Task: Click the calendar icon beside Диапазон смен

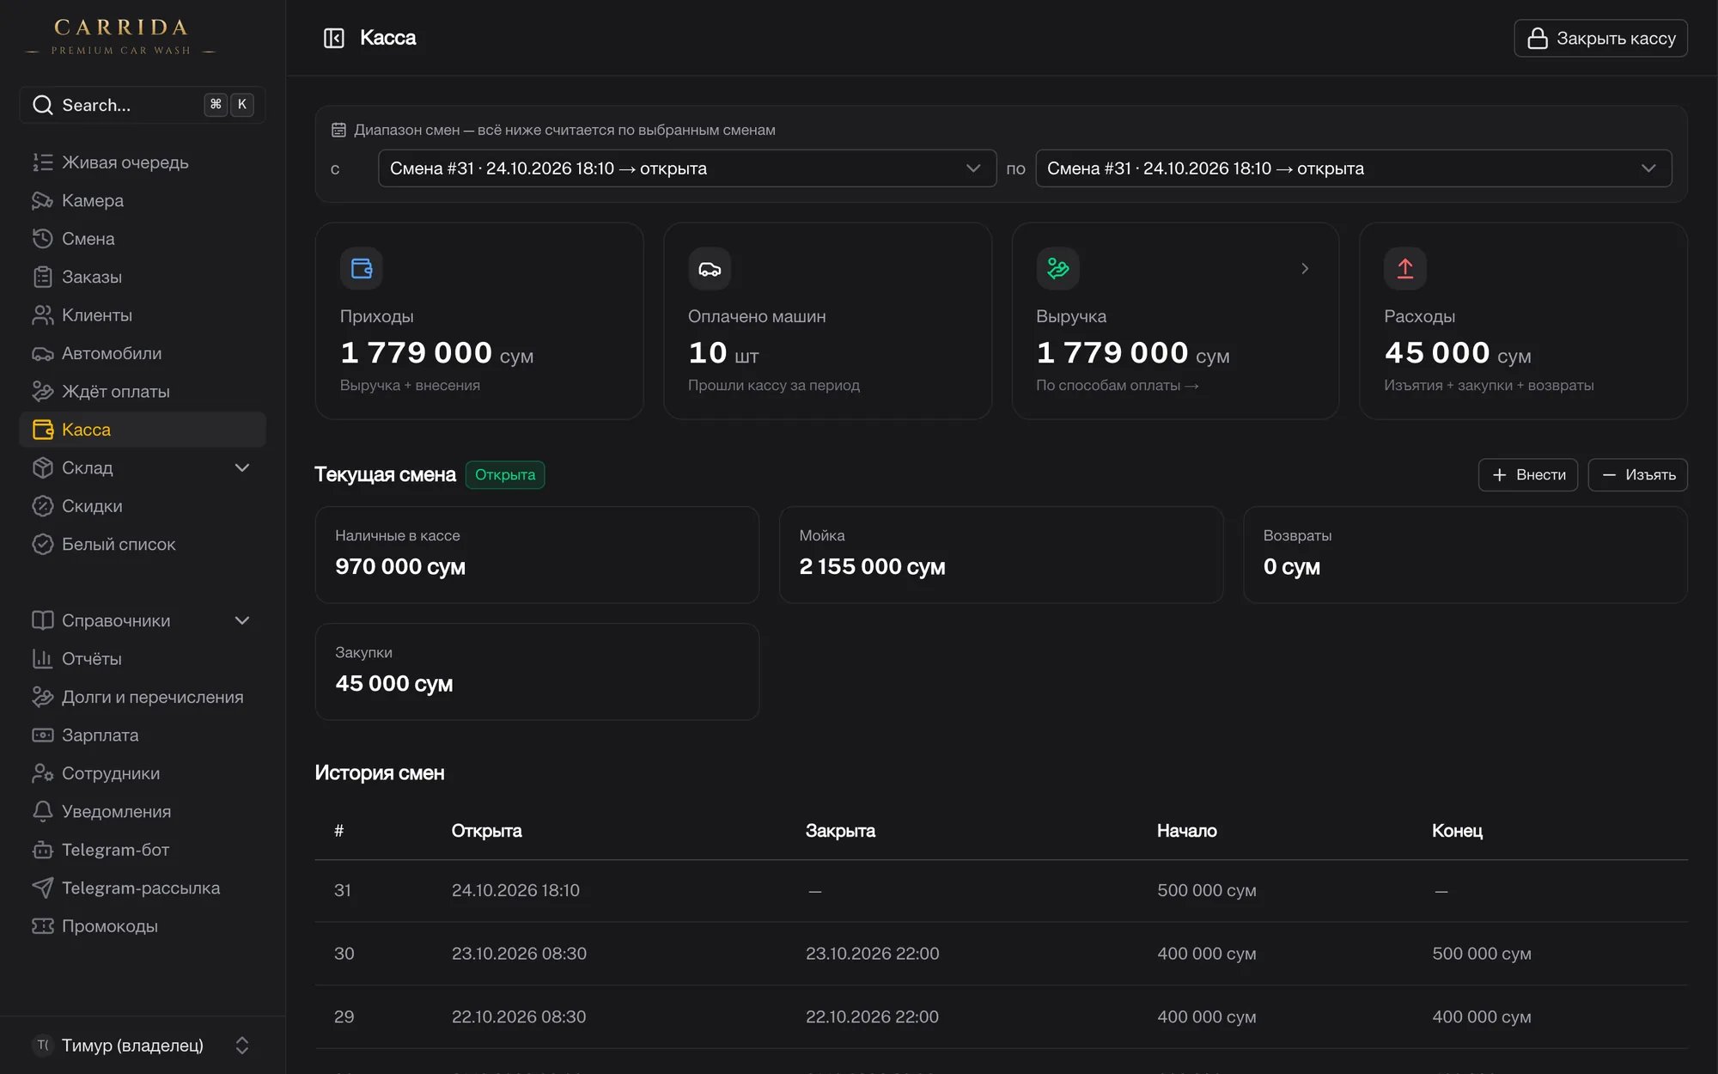Action: [338, 130]
